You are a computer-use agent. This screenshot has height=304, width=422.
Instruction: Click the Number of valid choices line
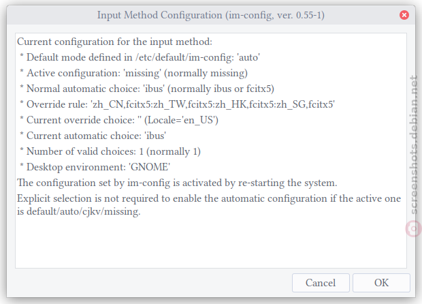[110, 151]
